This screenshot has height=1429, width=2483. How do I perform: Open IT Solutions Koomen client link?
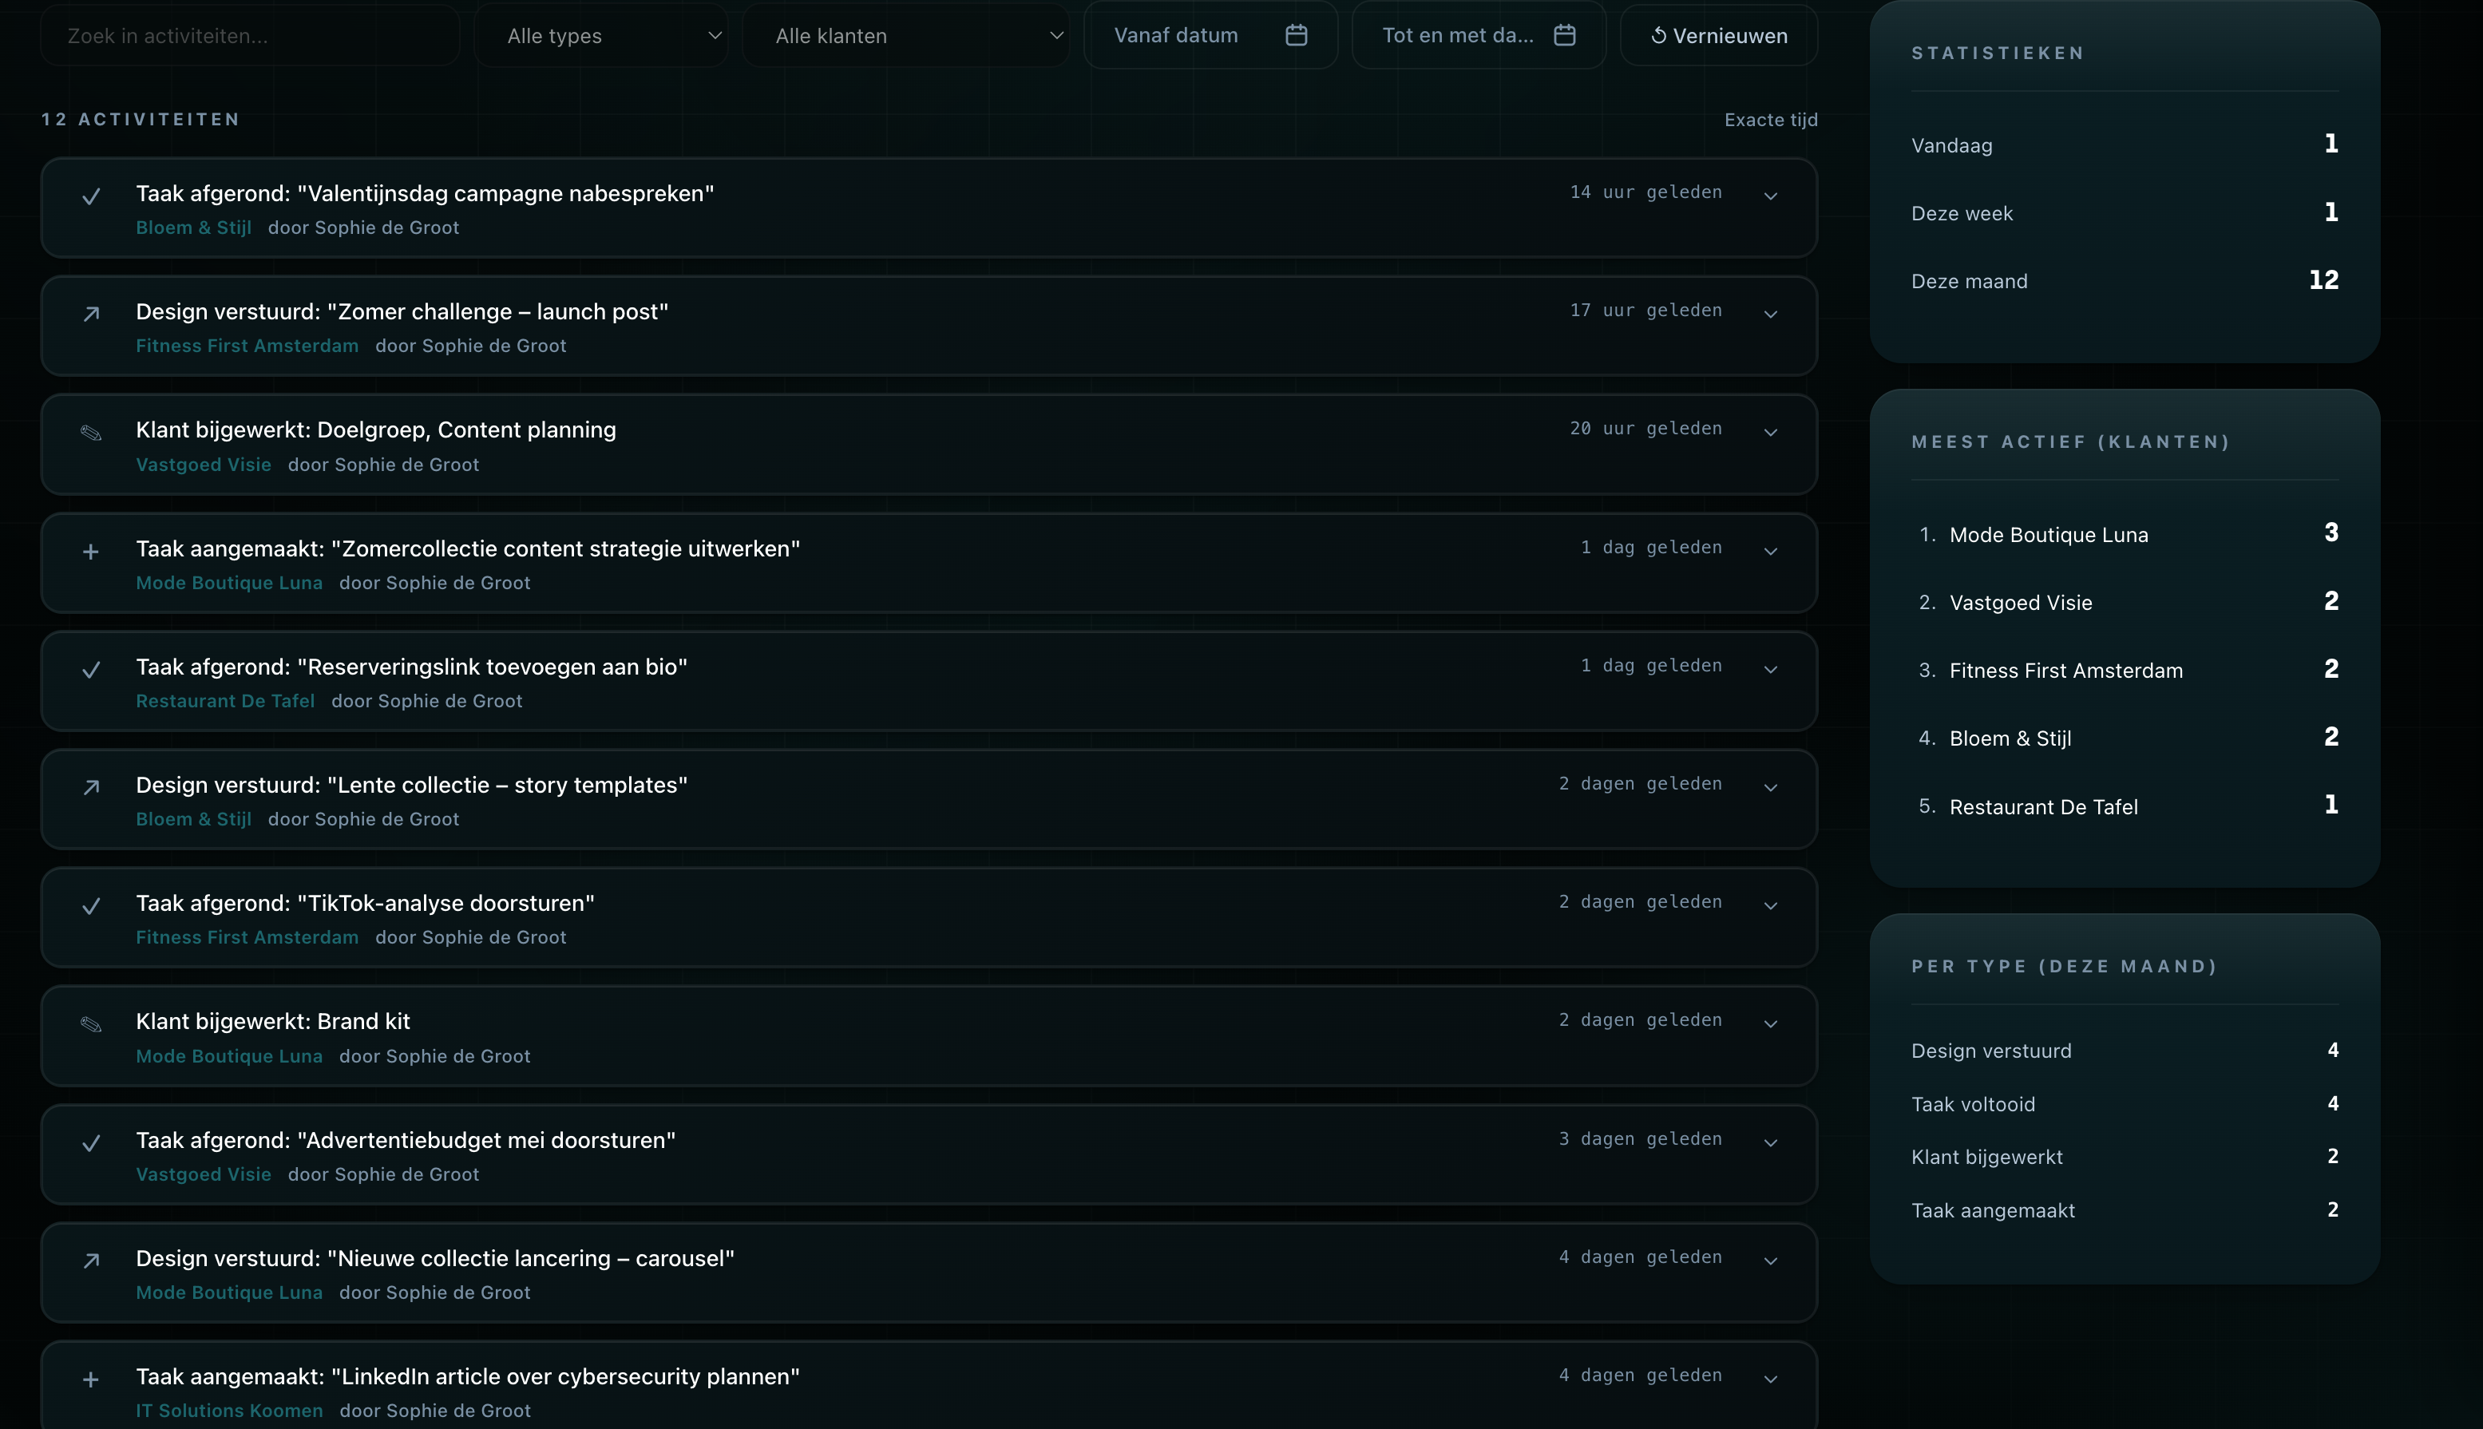228,1411
